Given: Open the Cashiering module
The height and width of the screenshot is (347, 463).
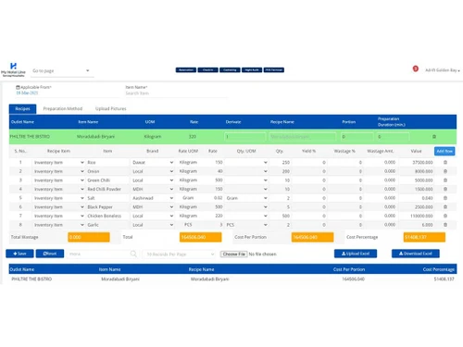Looking at the screenshot, I should 230,70.
